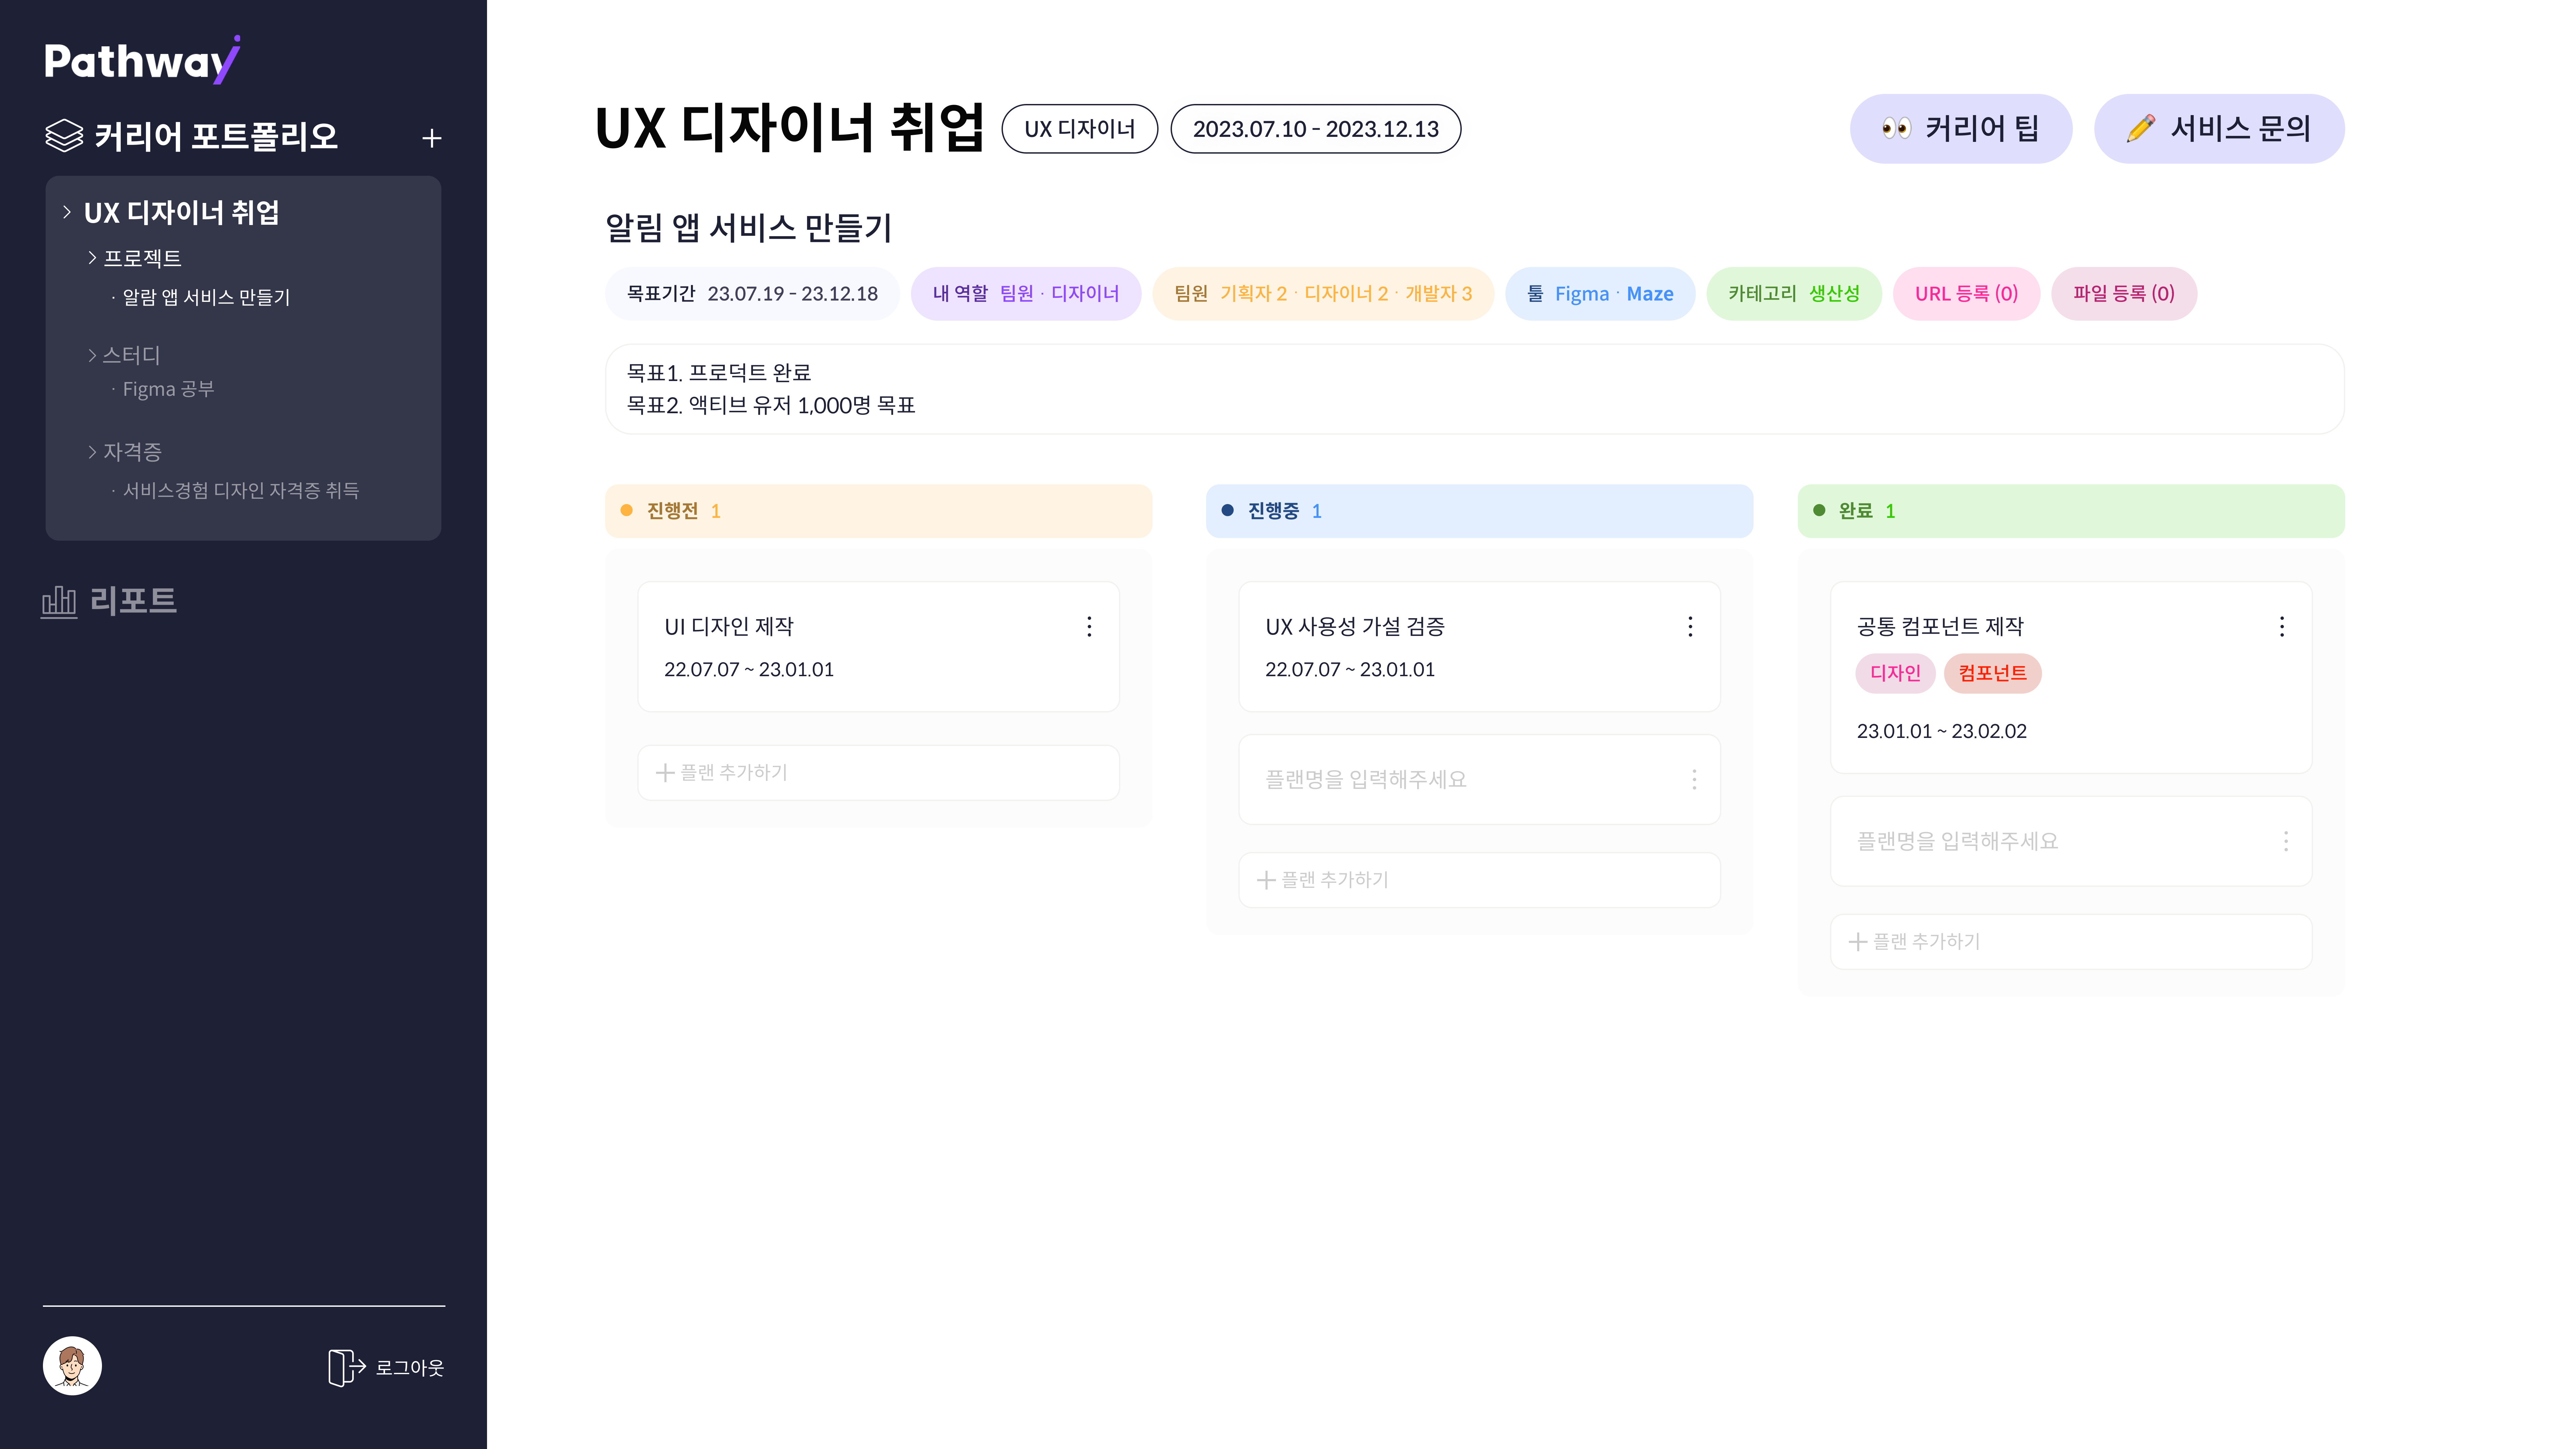The width and height of the screenshot is (2576, 1449).
Task: Click plus icon of 플랜 추가하기 in 진행전 column
Action: [665, 773]
